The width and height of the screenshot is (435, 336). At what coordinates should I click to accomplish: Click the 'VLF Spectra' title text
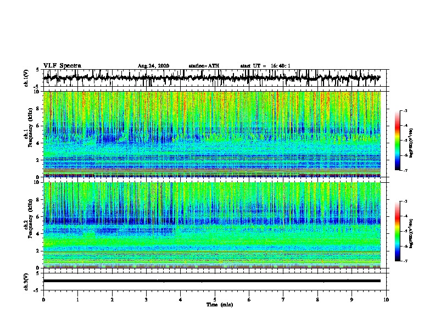tap(62, 66)
